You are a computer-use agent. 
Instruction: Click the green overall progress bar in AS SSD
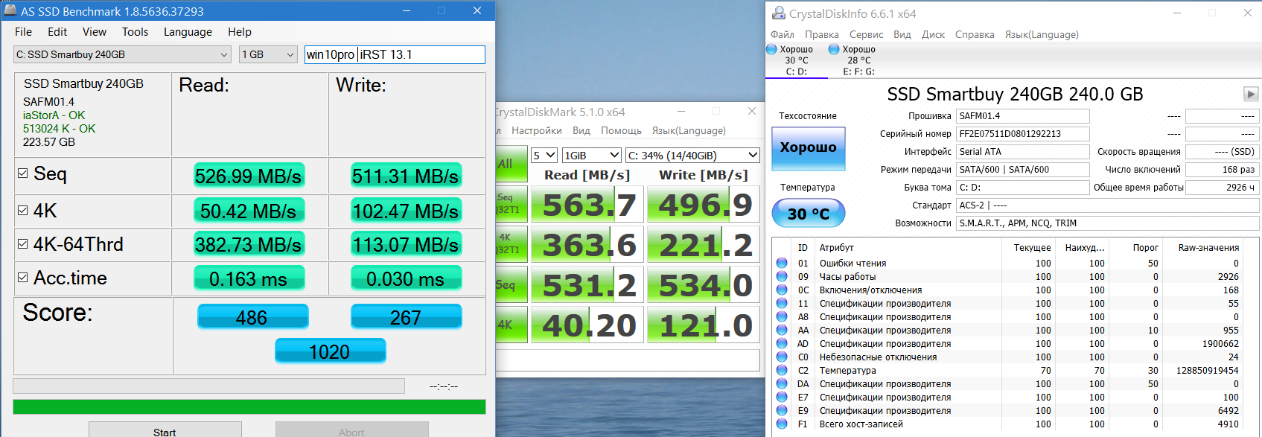click(x=249, y=406)
